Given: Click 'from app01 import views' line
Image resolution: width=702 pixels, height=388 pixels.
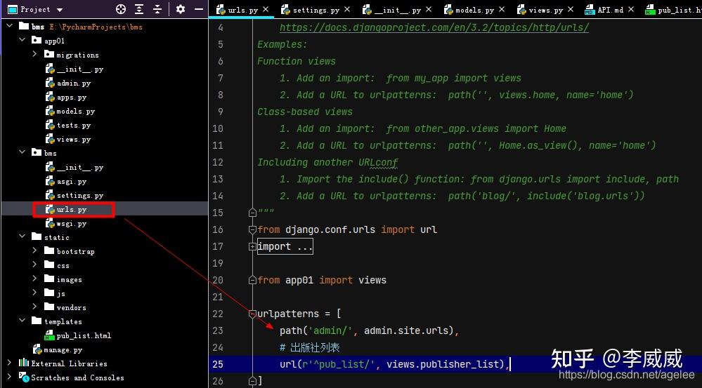Looking at the screenshot, I should 321,280.
